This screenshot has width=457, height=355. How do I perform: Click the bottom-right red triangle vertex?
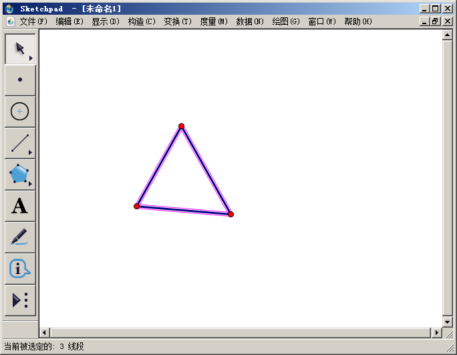click(231, 214)
